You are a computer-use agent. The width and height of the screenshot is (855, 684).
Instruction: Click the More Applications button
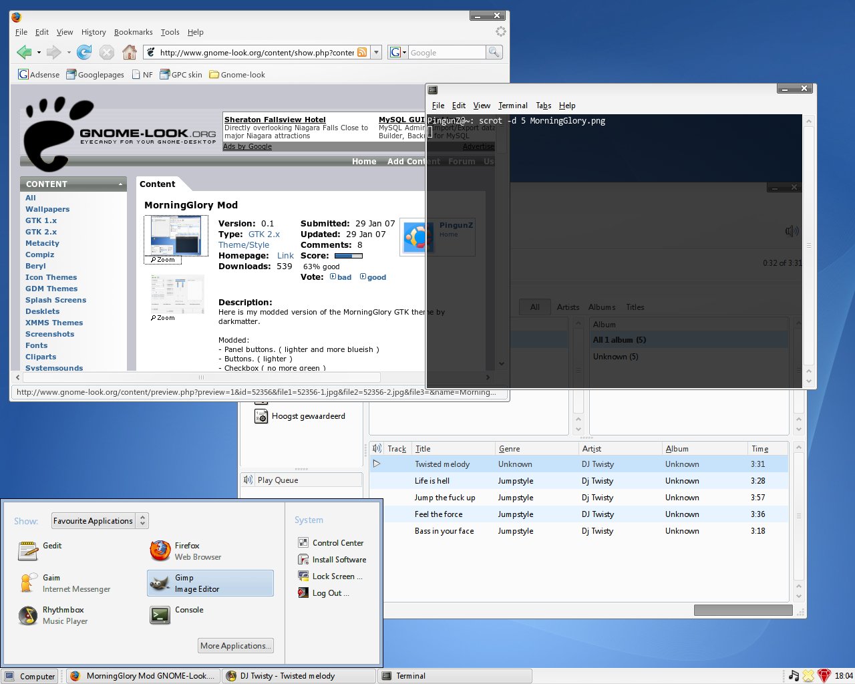[236, 646]
